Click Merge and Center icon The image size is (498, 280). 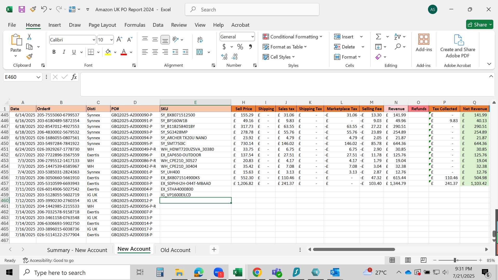click(x=200, y=52)
